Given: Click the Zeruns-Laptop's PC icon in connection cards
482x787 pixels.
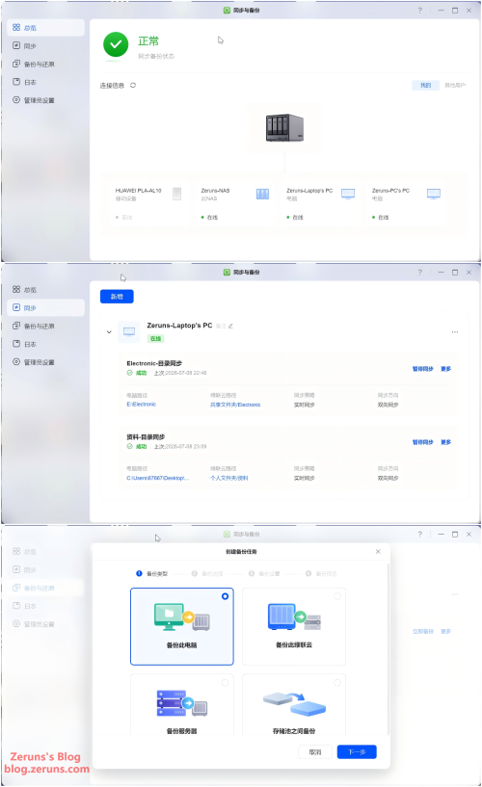Looking at the screenshot, I should (x=348, y=194).
